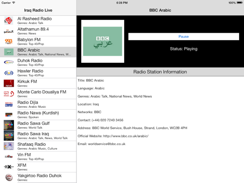
Task: Tap the Status: Playing label
Action: click(x=183, y=49)
